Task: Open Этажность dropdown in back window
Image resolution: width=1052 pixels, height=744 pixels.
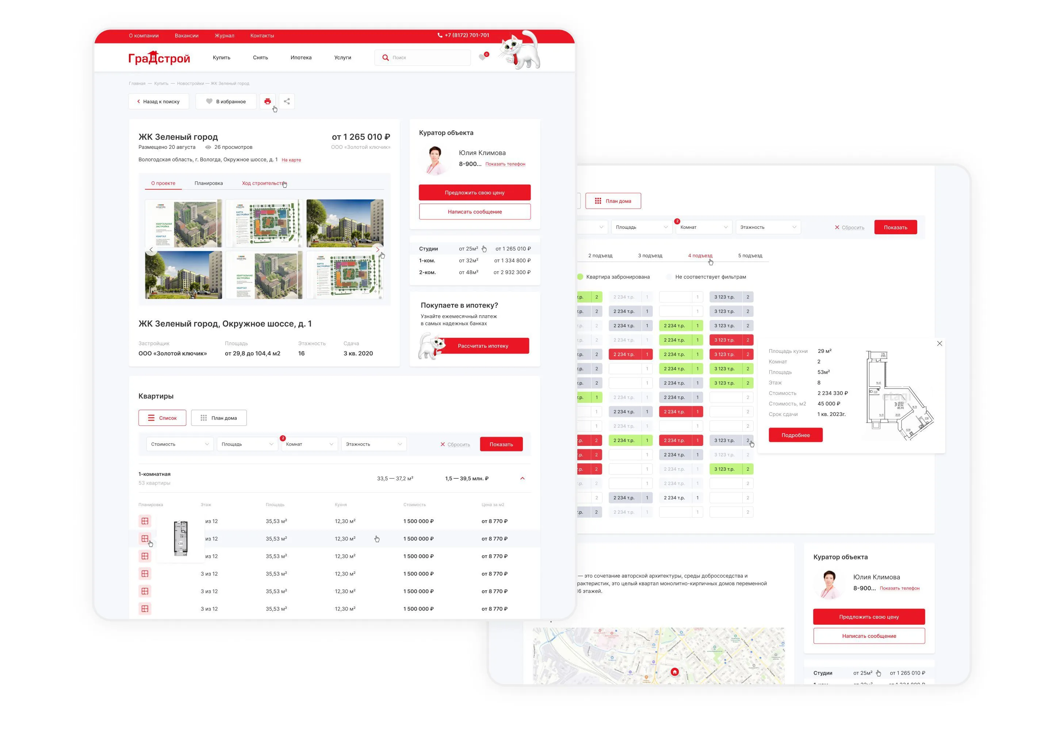Action: [x=768, y=227]
